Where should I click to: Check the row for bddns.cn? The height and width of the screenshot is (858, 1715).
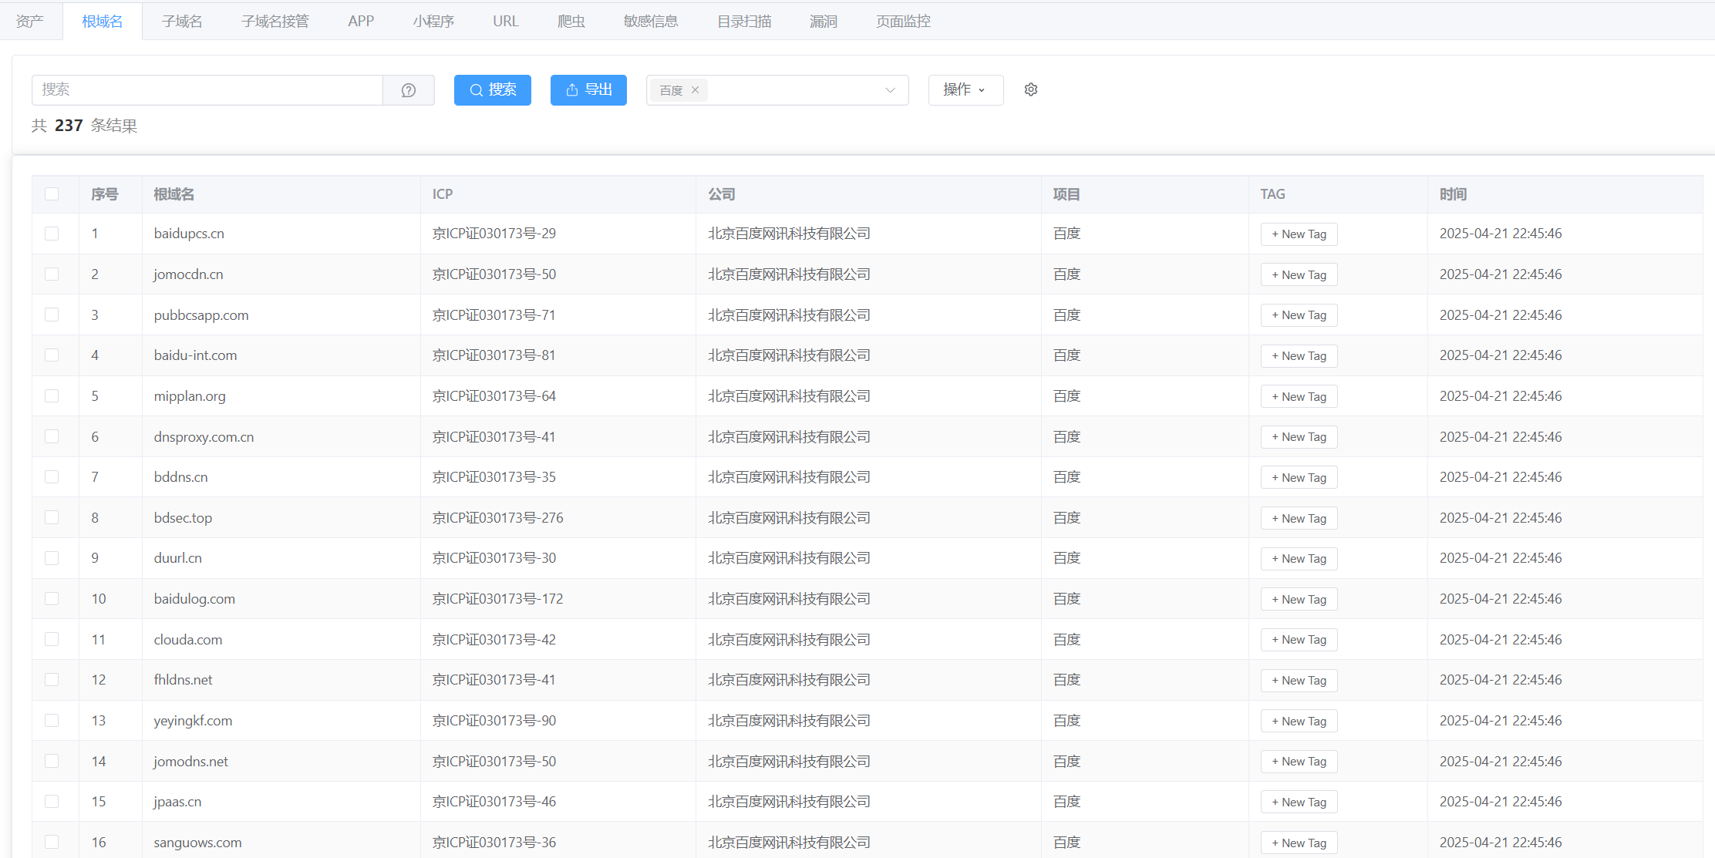(x=52, y=476)
